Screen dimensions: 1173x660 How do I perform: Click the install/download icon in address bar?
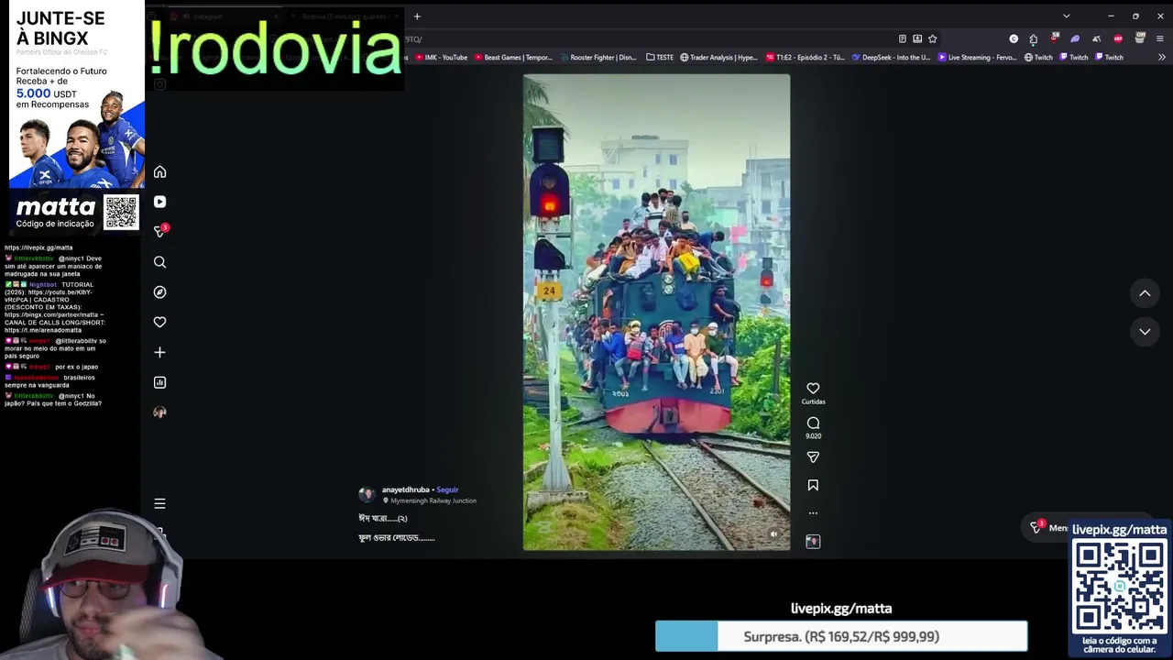917,38
